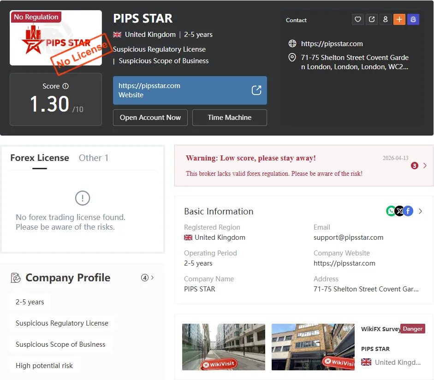Click the share icon in Contact header
This screenshot has width=434, height=380.
(371, 19)
